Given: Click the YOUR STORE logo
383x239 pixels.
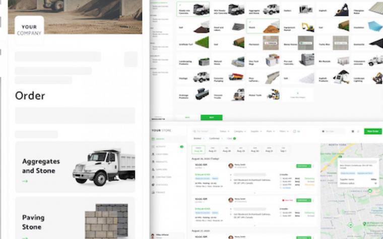Looking at the screenshot, I should click(161, 130).
